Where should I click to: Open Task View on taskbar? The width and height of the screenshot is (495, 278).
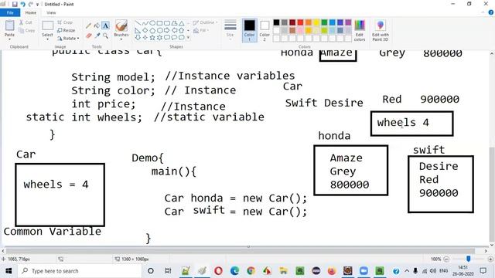tap(168, 271)
